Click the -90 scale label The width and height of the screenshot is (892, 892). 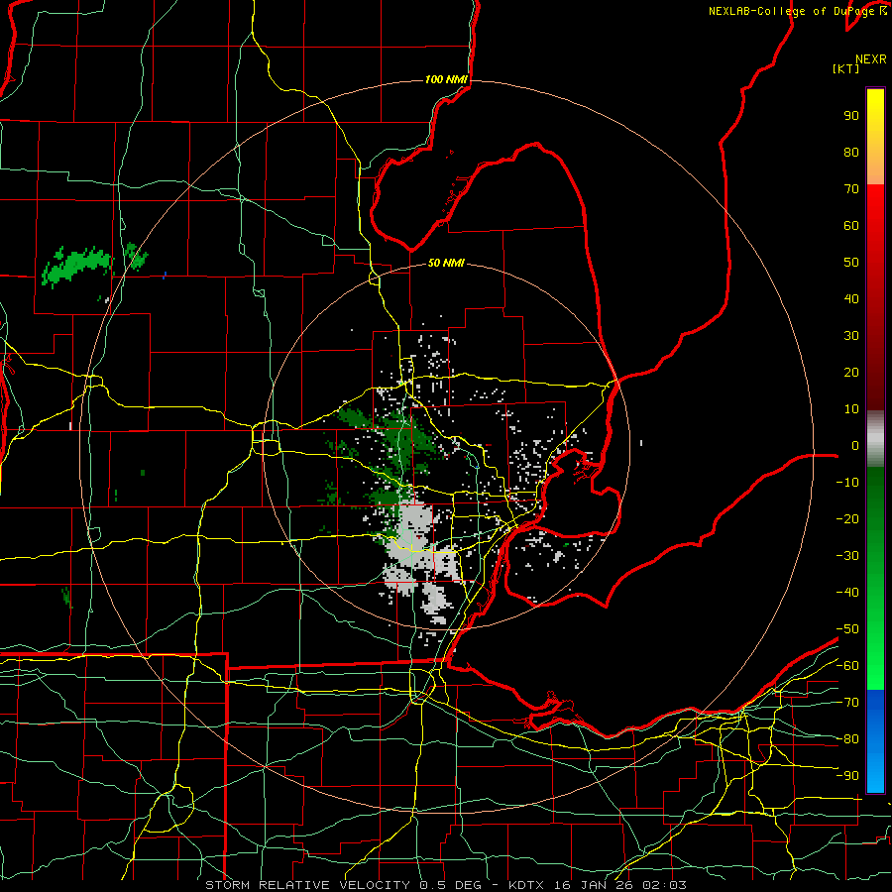[x=847, y=775]
